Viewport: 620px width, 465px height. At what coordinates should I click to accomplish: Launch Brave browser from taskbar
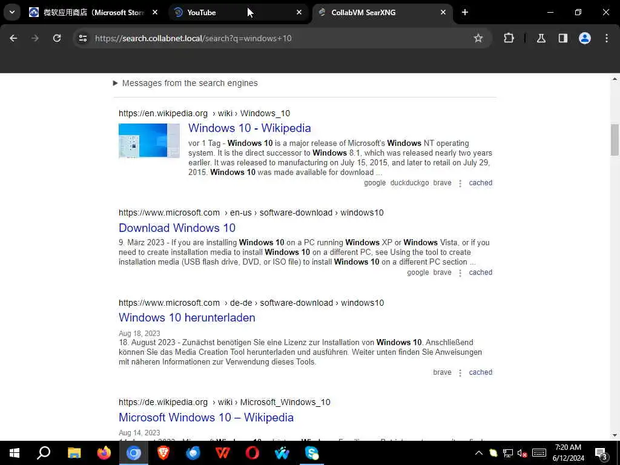163,453
